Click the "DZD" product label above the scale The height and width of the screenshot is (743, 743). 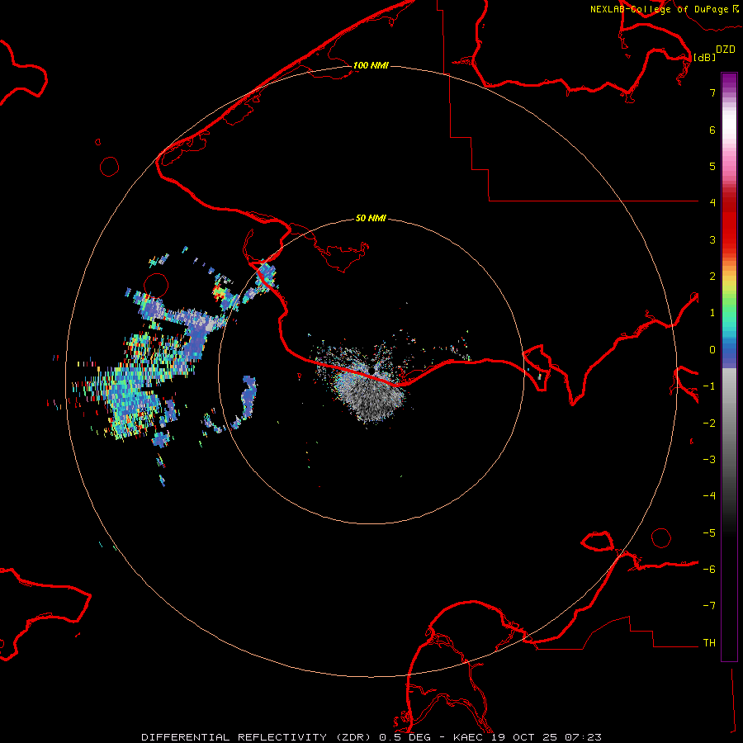pos(726,50)
